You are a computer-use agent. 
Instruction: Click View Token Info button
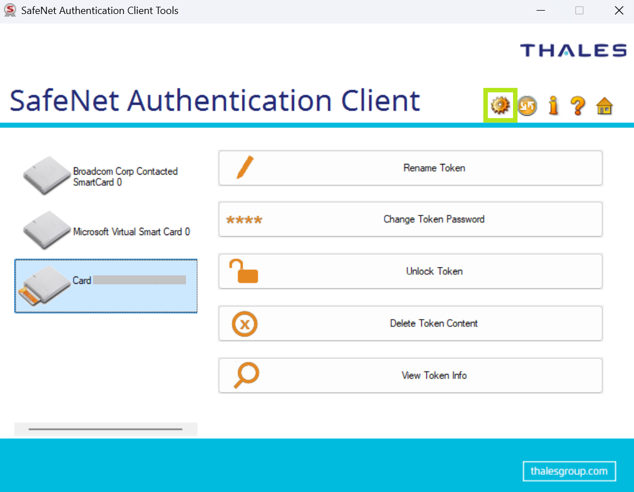tap(411, 376)
